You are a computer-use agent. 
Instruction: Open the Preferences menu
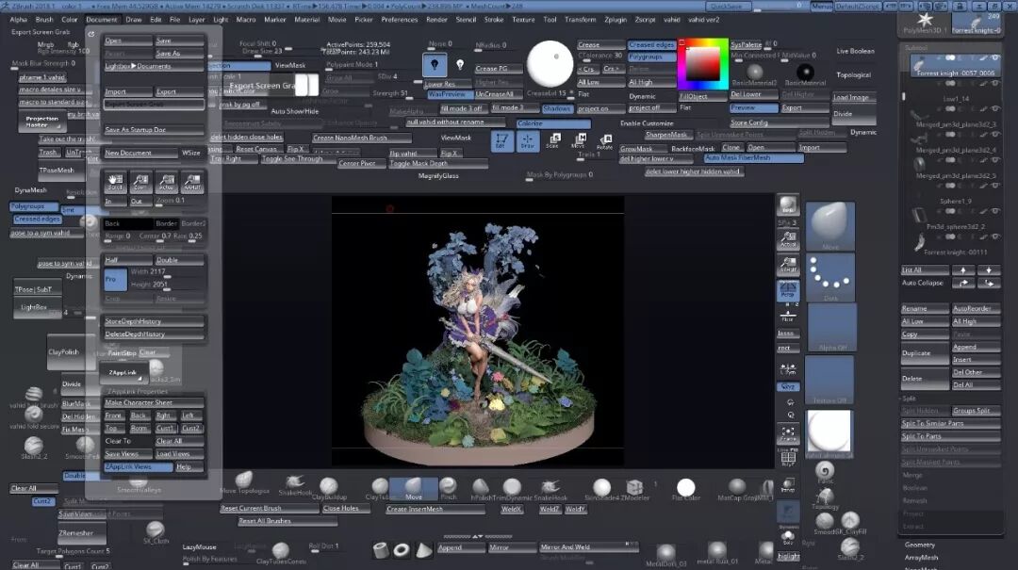399,20
